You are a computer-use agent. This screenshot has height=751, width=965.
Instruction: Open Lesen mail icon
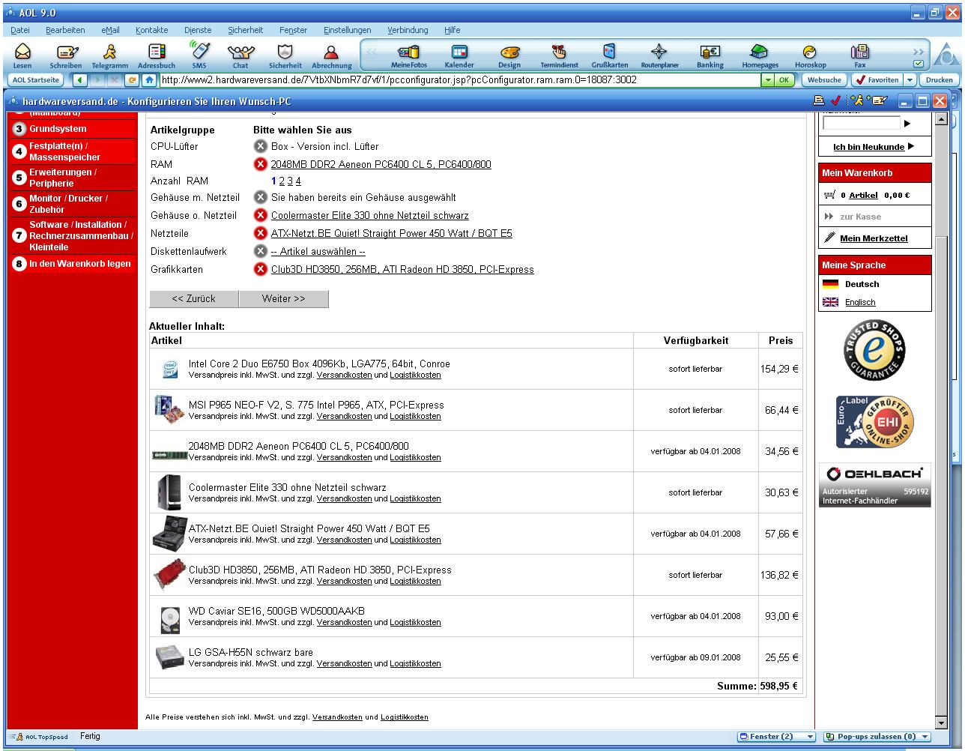click(22, 56)
